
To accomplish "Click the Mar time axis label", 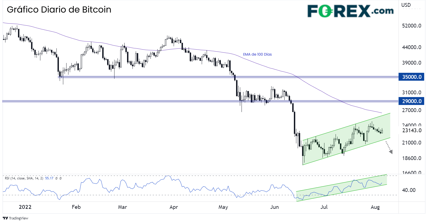I will pyautogui.click(x=122, y=207).
